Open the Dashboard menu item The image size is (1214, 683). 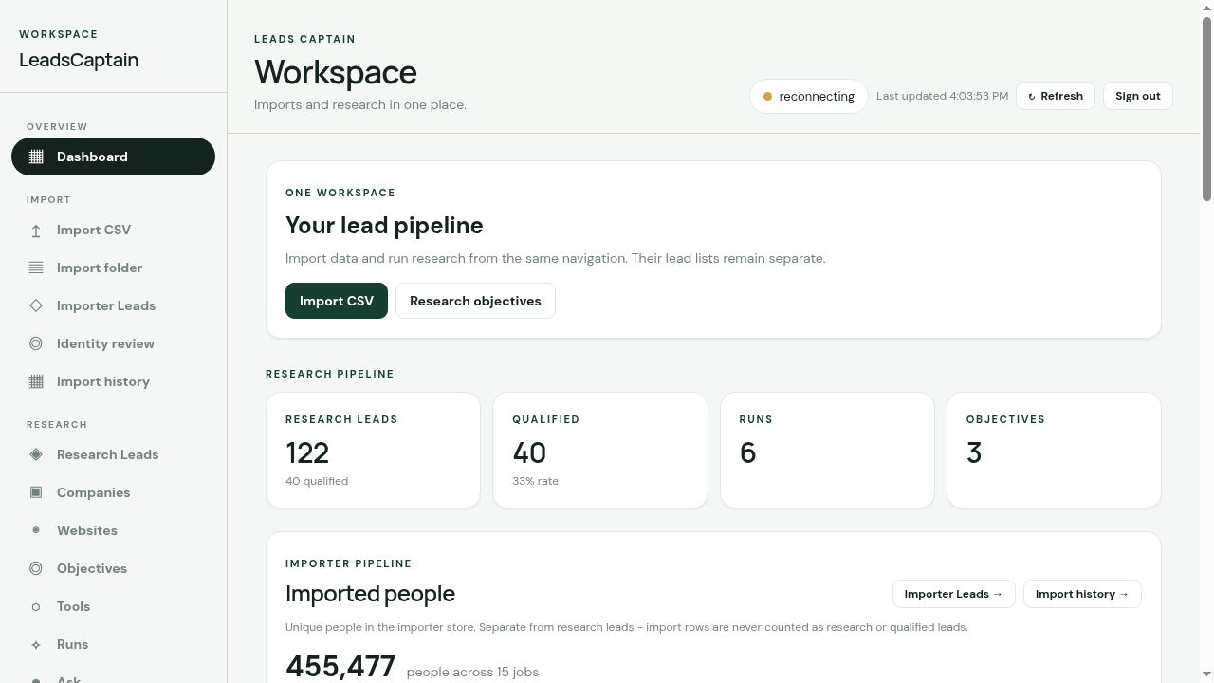(113, 157)
